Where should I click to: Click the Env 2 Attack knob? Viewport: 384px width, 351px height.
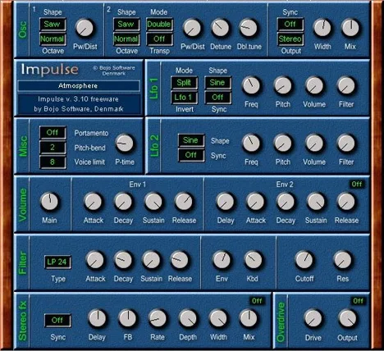click(255, 202)
